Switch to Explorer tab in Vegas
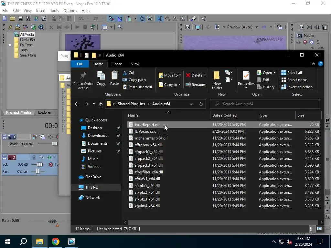Screen dimensions: 331x248 (45, 112)
